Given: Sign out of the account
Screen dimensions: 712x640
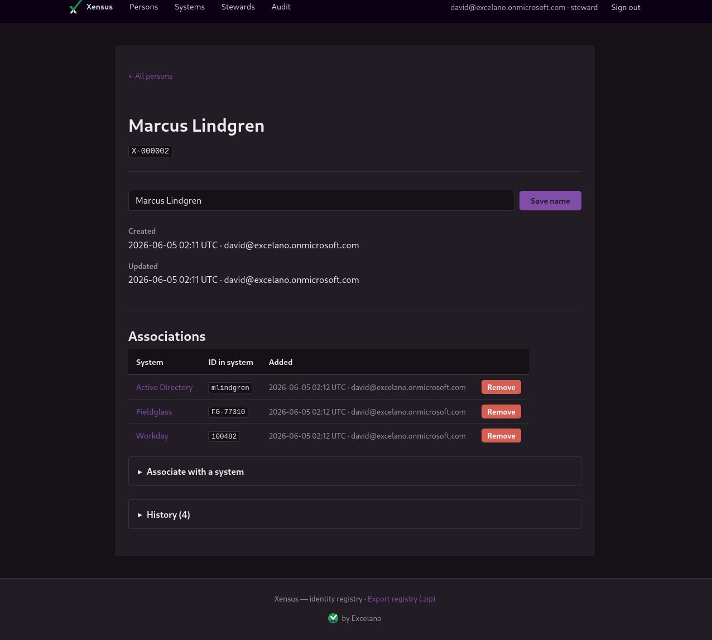Looking at the screenshot, I should (626, 7).
